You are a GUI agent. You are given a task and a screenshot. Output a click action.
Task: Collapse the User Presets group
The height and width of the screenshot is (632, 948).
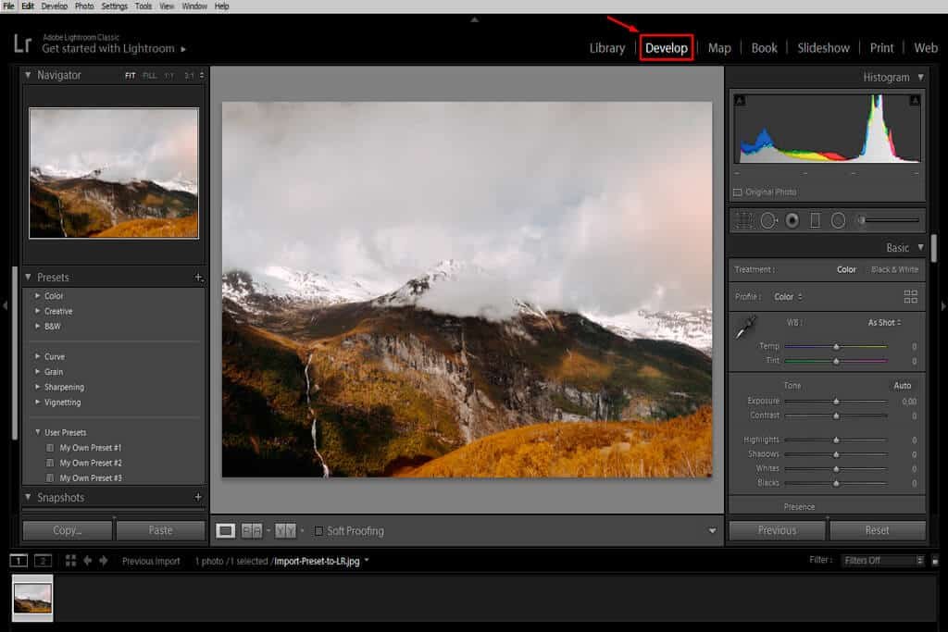click(x=37, y=432)
